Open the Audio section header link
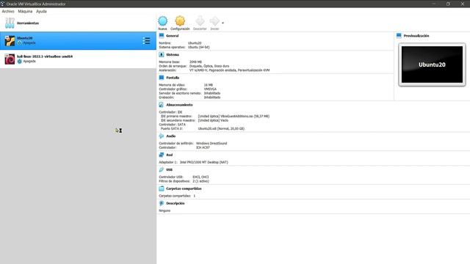Image resolution: width=470 pixels, height=264 pixels. pyautogui.click(x=171, y=136)
